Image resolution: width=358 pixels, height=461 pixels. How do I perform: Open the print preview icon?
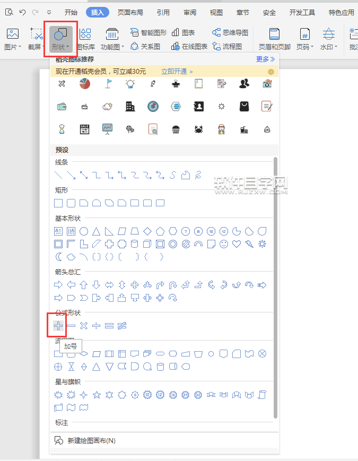click(9, 12)
